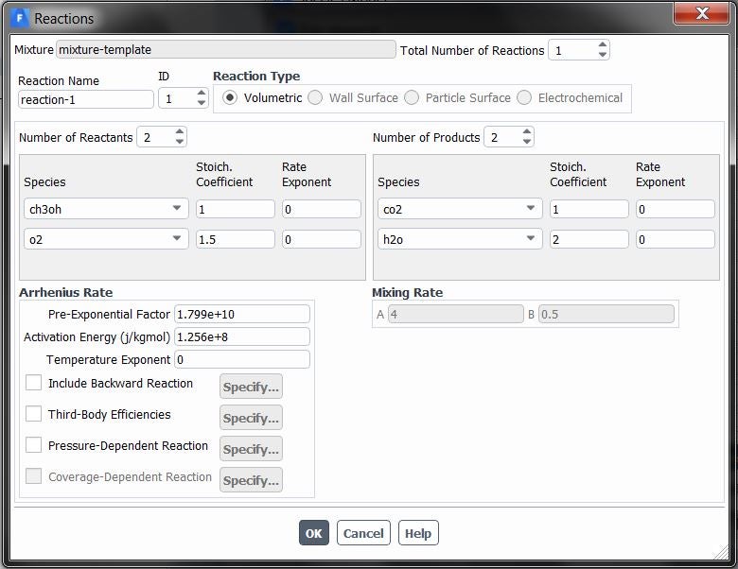Click the Activation Energy input field
Viewport: 738px width, 569px height.
pos(241,336)
